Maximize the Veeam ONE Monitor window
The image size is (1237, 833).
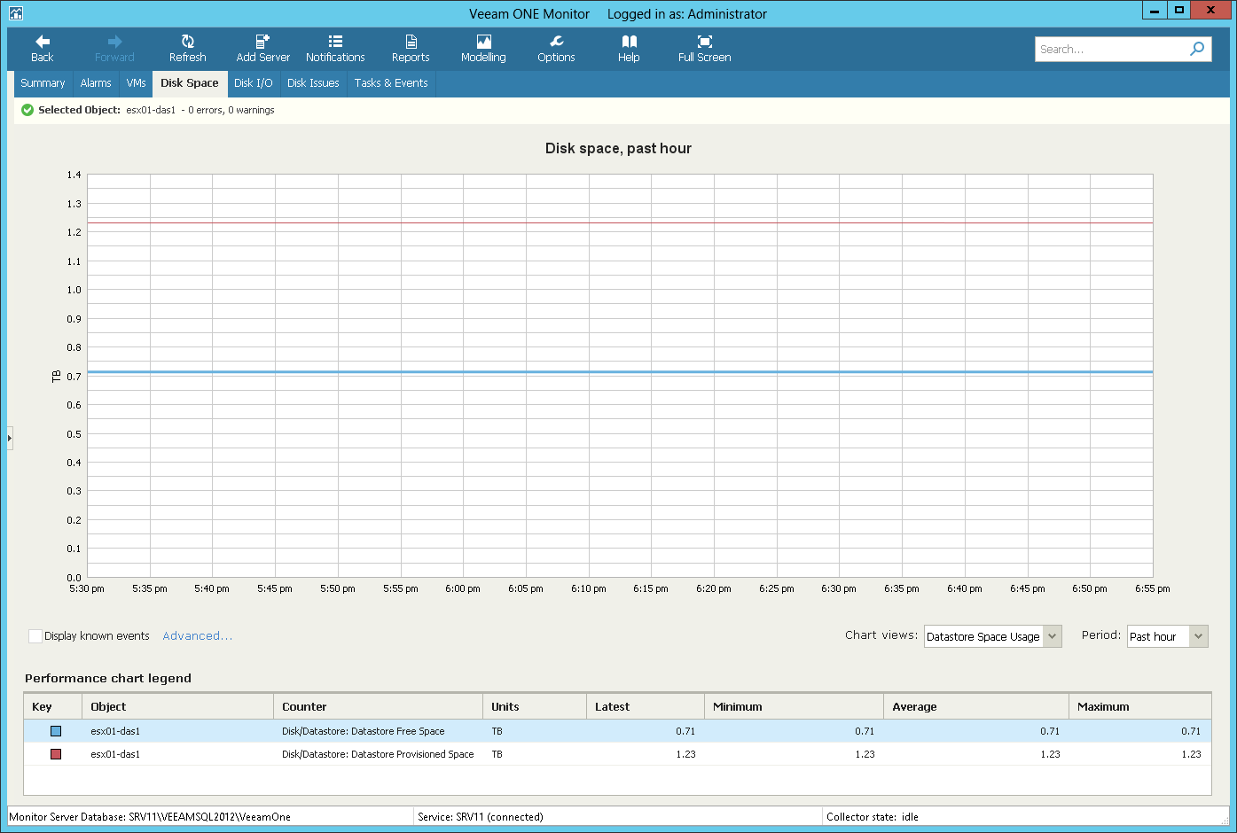(1179, 11)
